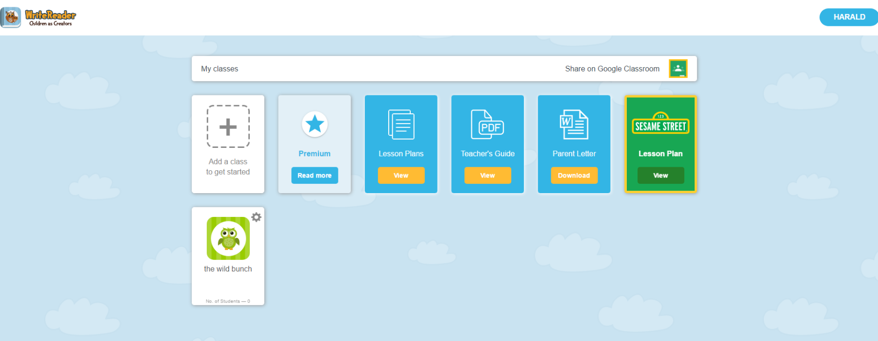Open the wild bunch owl class thumbnail
The height and width of the screenshot is (341, 878).
coord(228,238)
